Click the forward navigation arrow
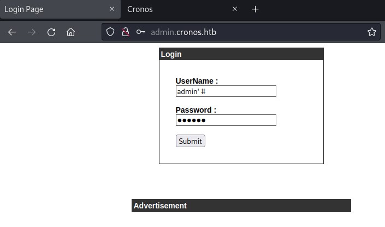Screen dimensions: 385x227 pyautogui.click(x=32, y=32)
